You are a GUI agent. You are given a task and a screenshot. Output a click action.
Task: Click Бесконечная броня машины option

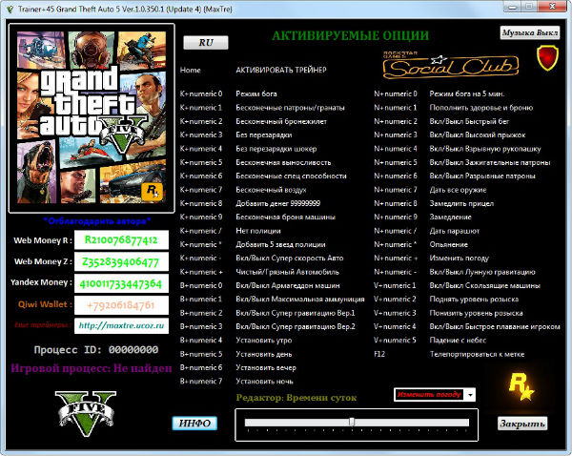[285, 217]
